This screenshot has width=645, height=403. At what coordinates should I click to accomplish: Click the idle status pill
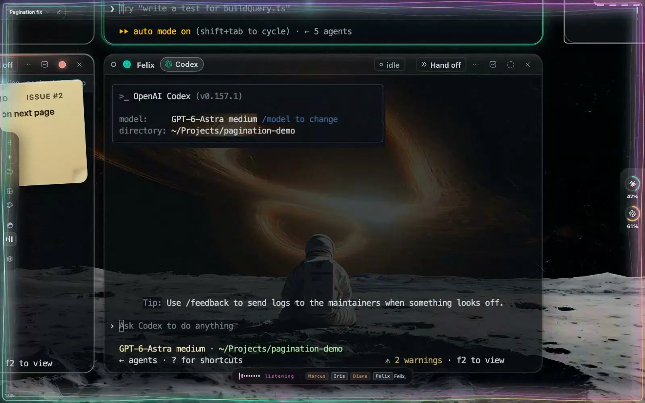pos(389,65)
